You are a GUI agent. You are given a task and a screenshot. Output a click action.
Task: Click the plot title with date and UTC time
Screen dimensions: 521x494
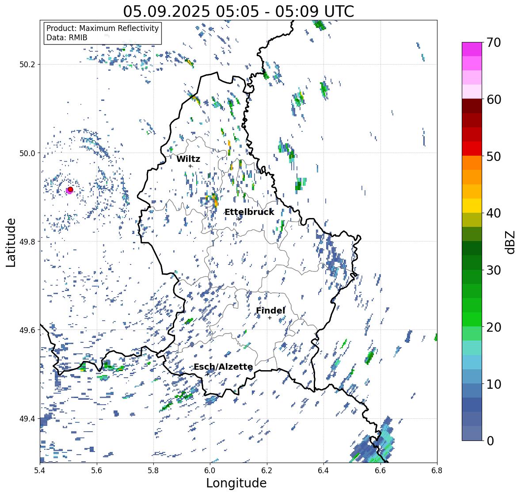click(x=239, y=11)
